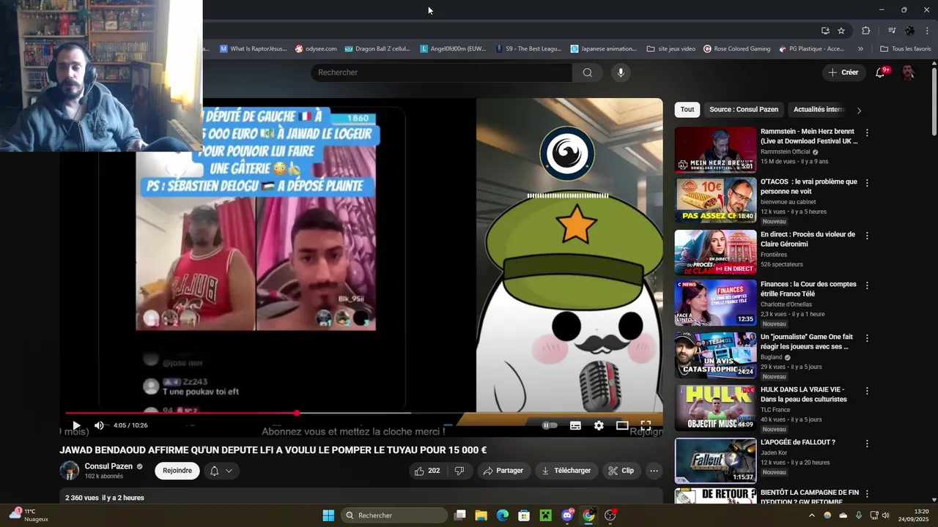Open the site jeux video bookmark folder

pyautogui.click(x=671, y=49)
